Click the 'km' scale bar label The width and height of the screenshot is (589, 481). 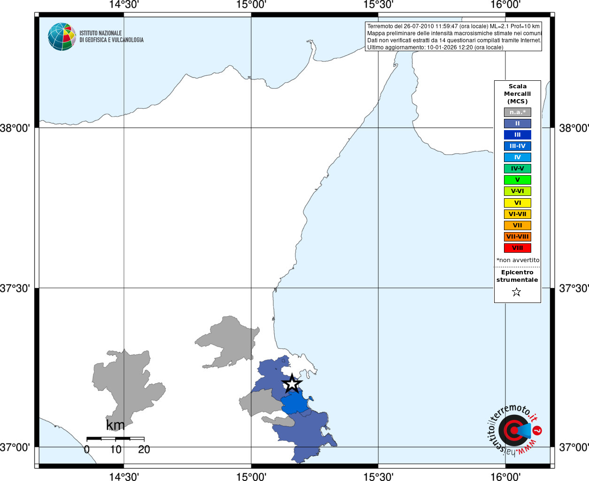pyautogui.click(x=116, y=425)
